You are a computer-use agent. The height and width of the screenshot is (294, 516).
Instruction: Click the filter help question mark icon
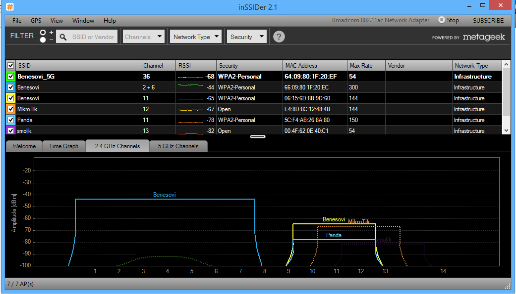pos(279,37)
